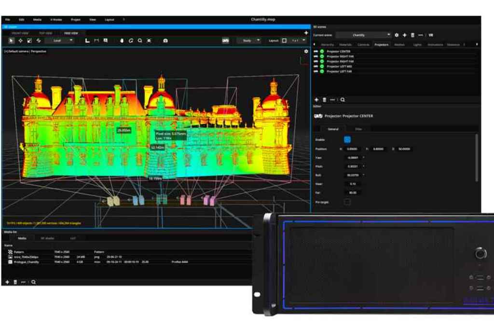Take a viewport snapshot with camera icon
The height and width of the screenshot is (329, 494).
(x=165, y=41)
